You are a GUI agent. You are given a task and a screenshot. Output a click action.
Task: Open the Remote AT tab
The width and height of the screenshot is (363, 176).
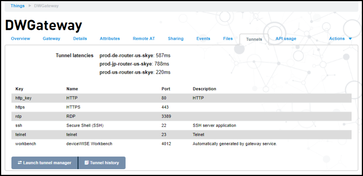144,39
